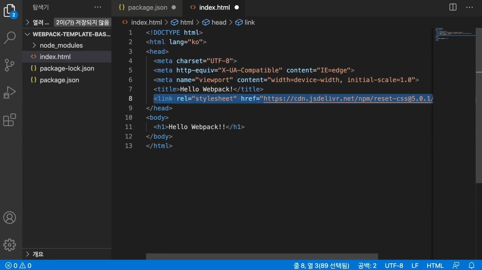This screenshot has width=482, height=270.
Task: Switch to the package.json editor tab
Action: coord(147,7)
